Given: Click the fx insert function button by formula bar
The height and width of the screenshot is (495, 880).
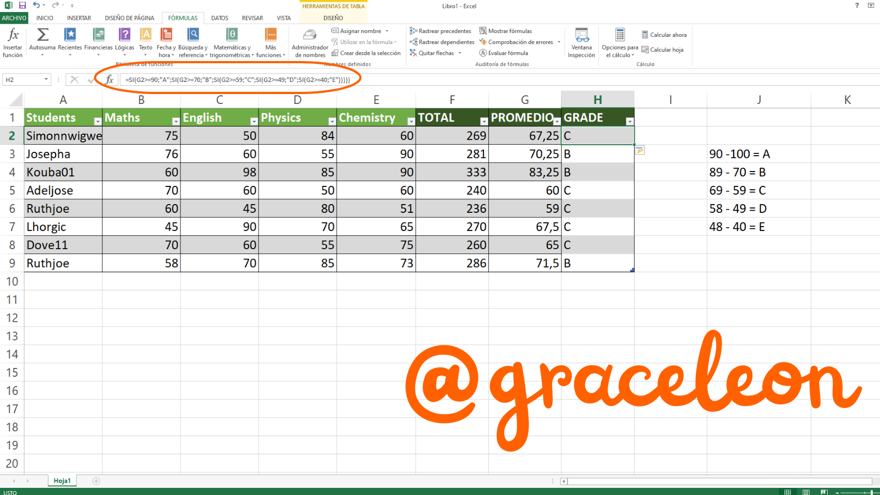Looking at the screenshot, I should [x=109, y=80].
